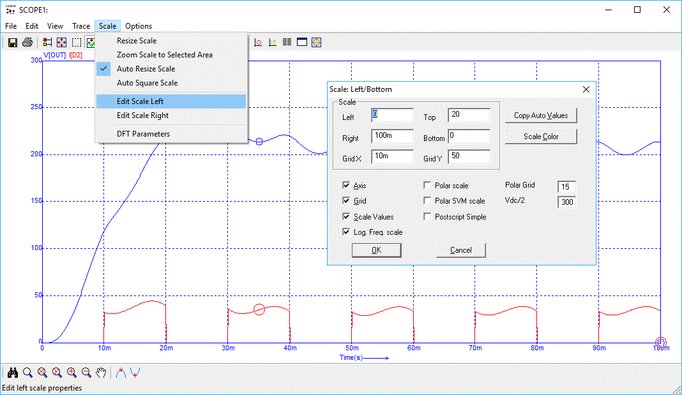Click the Grid X value field
The image size is (682, 395).
392,156
